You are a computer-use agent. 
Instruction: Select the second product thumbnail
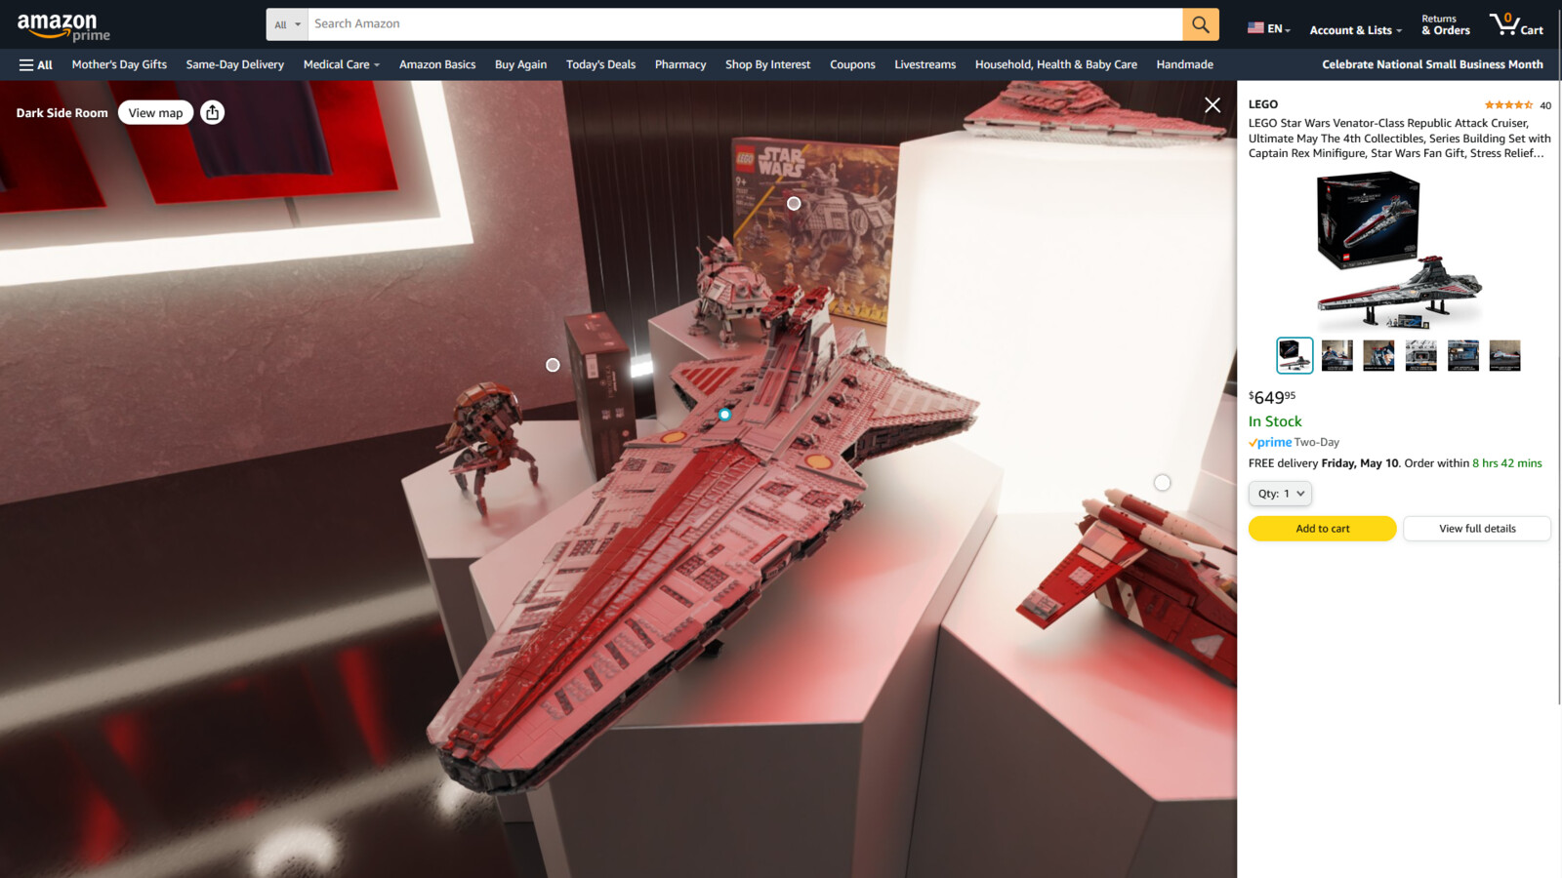click(1336, 355)
